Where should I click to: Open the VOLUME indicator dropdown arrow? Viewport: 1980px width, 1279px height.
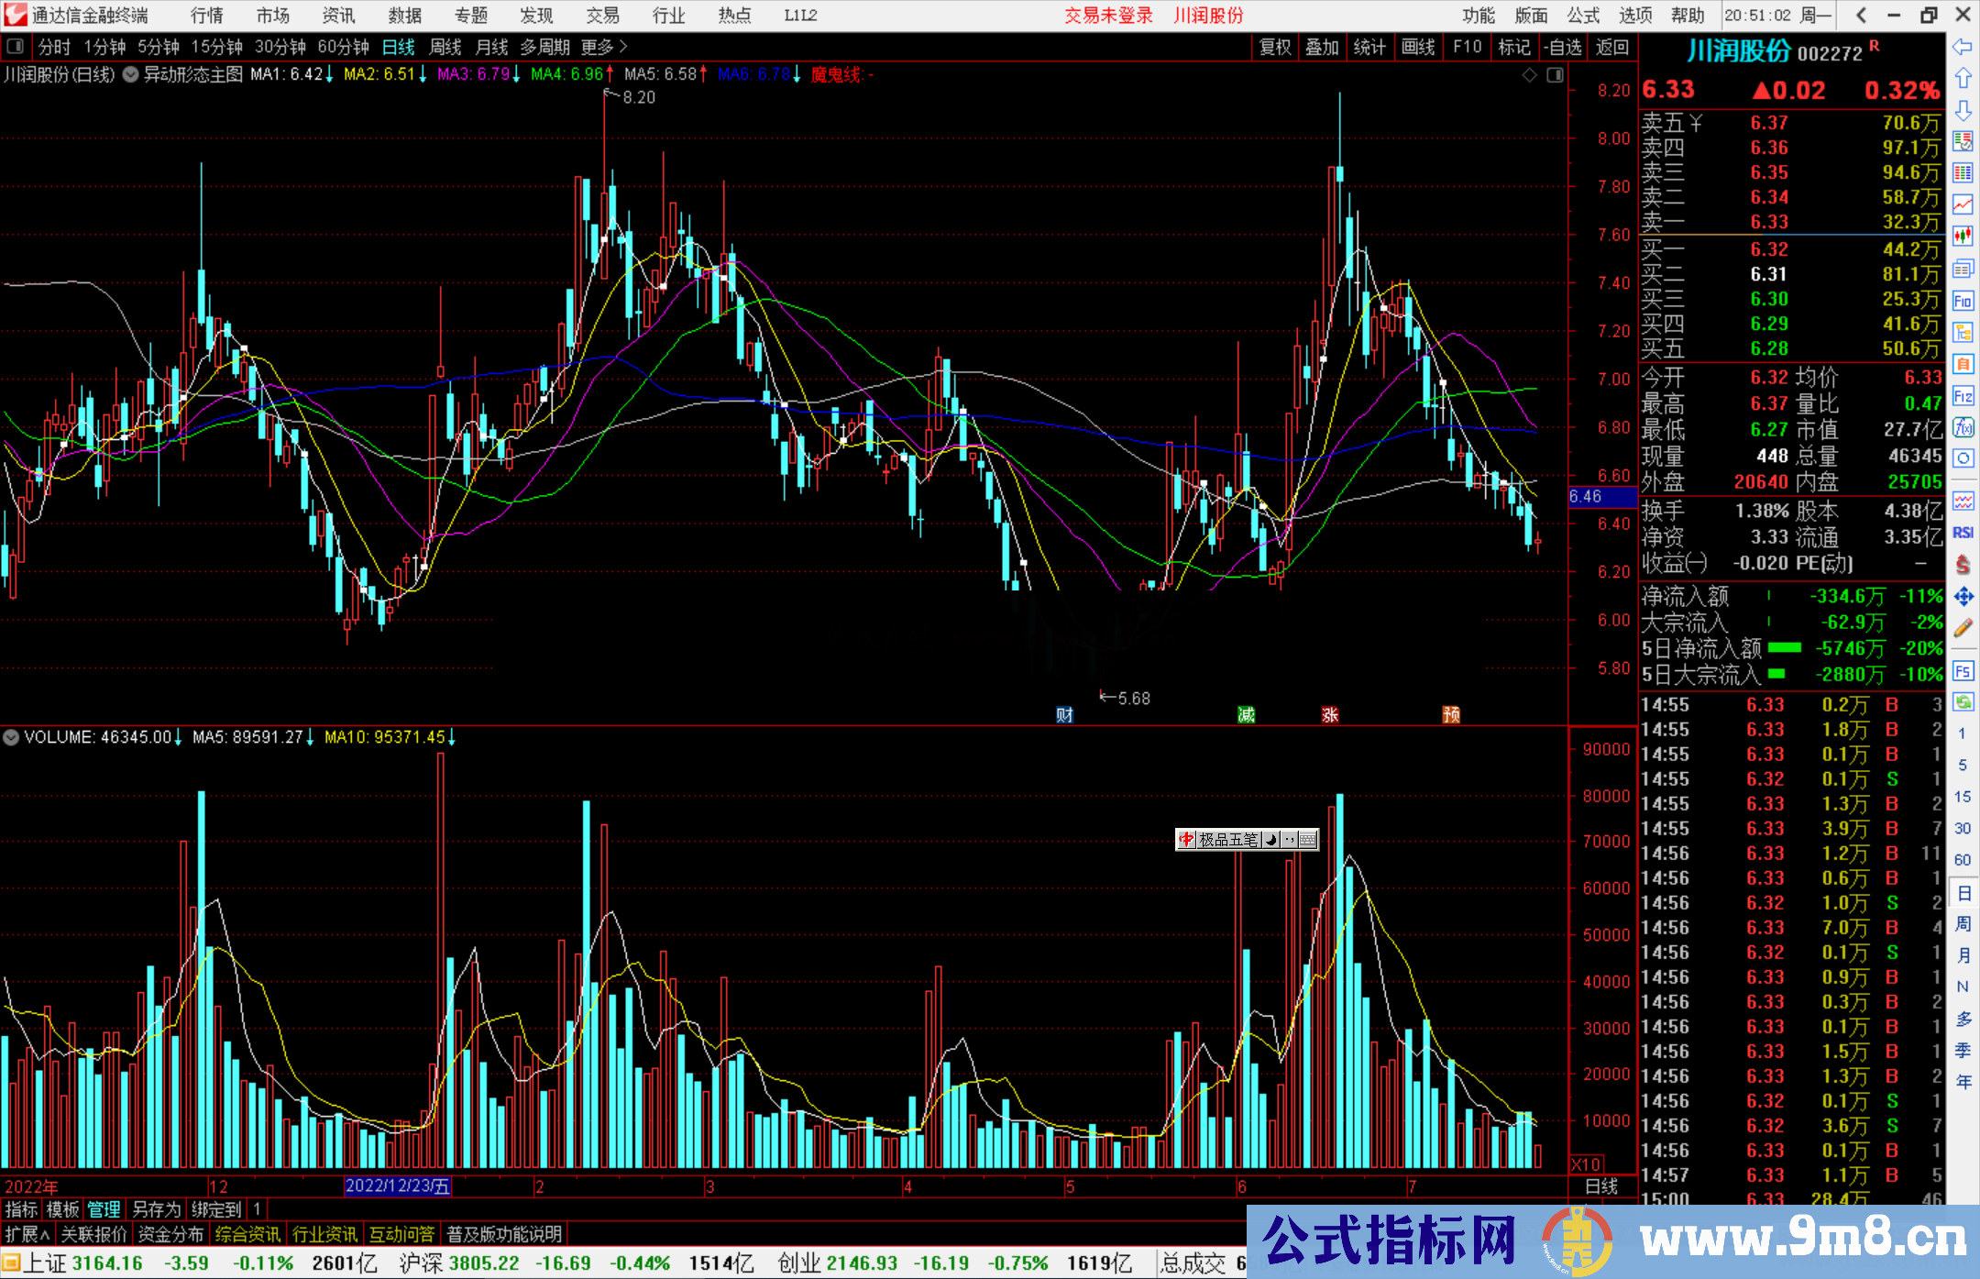[x=11, y=737]
